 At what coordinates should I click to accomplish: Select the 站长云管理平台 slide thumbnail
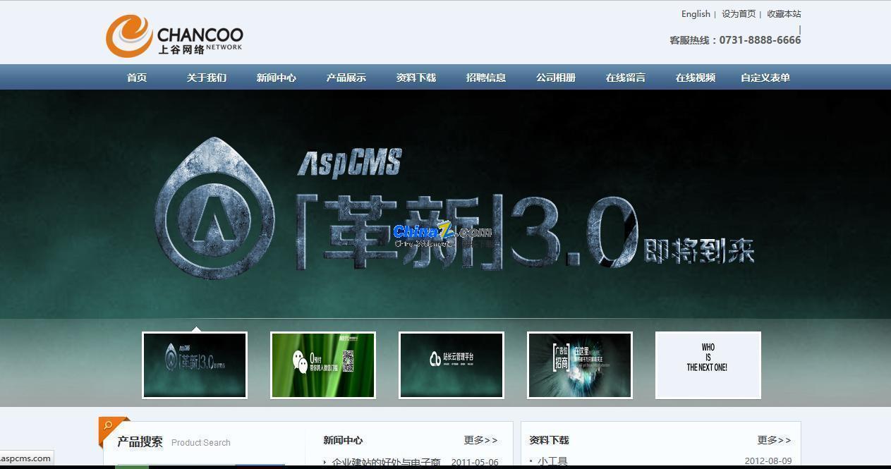click(x=451, y=365)
